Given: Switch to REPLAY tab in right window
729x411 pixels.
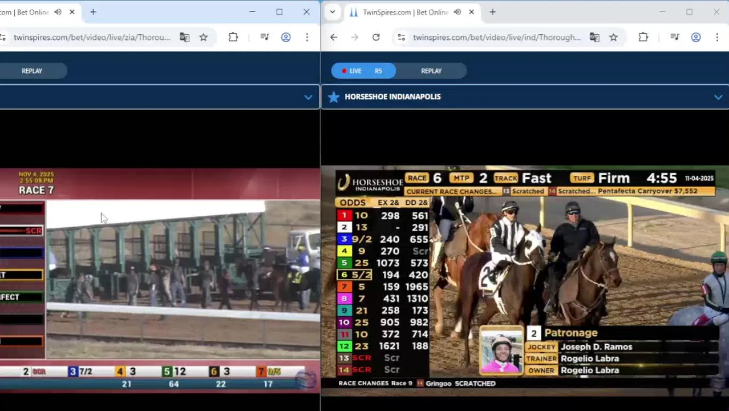Looking at the screenshot, I should pyautogui.click(x=431, y=71).
